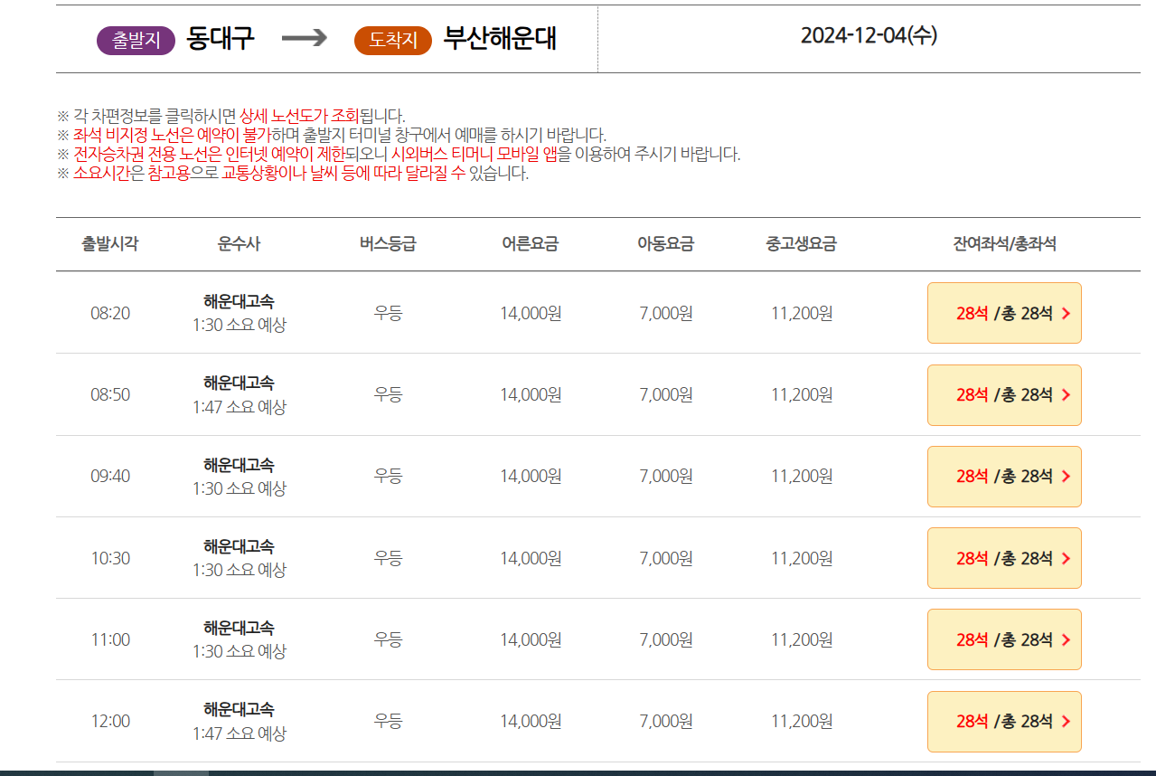Click the 08:50 departure time
1156x776 pixels.
110,394
